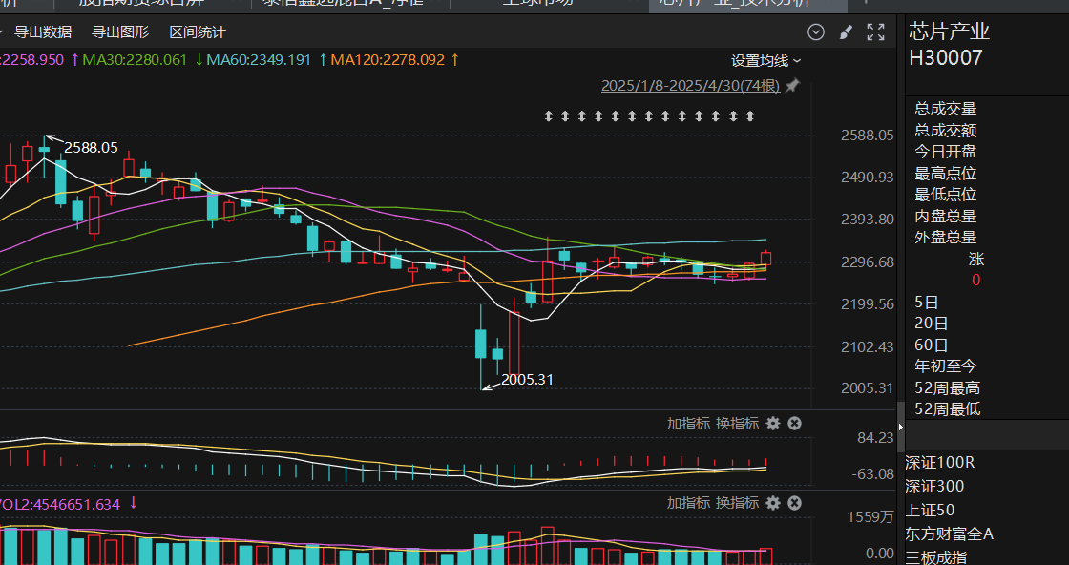1069x565 pixels.
Task: Open 深证300 in the index list
Action: click(x=934, y=487)
